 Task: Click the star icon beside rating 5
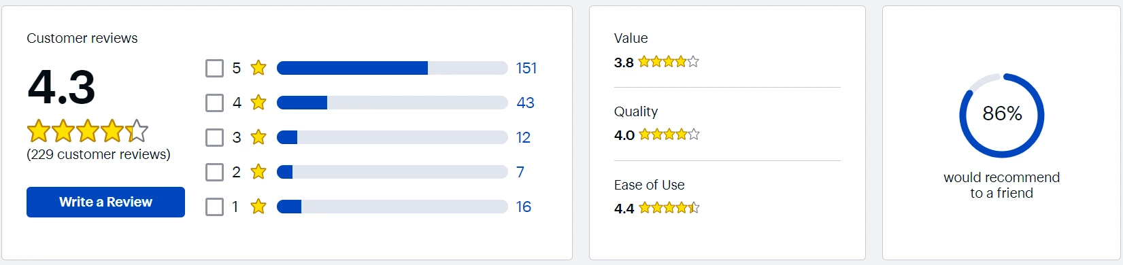[258, 67]
